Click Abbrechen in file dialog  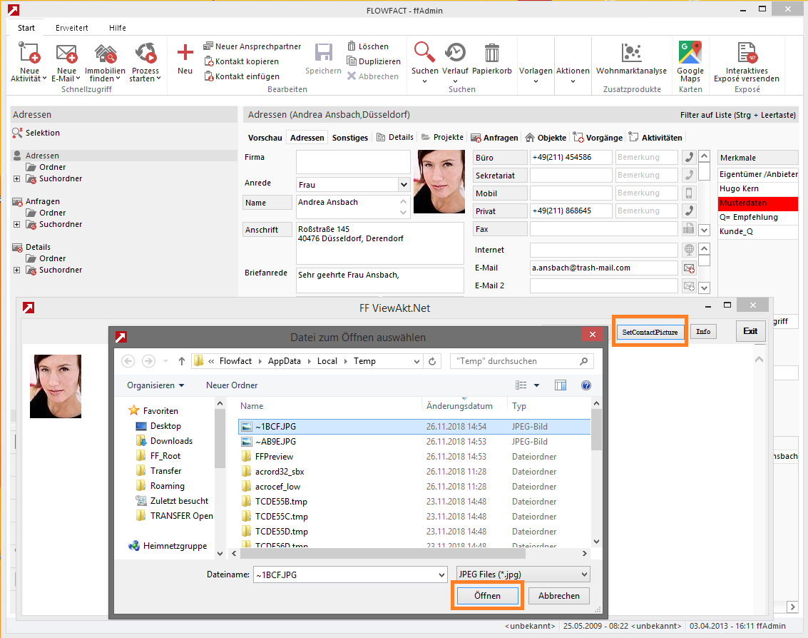click(559, 596)
